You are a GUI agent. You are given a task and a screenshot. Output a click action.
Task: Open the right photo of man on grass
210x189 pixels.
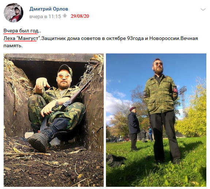point(156,120)
